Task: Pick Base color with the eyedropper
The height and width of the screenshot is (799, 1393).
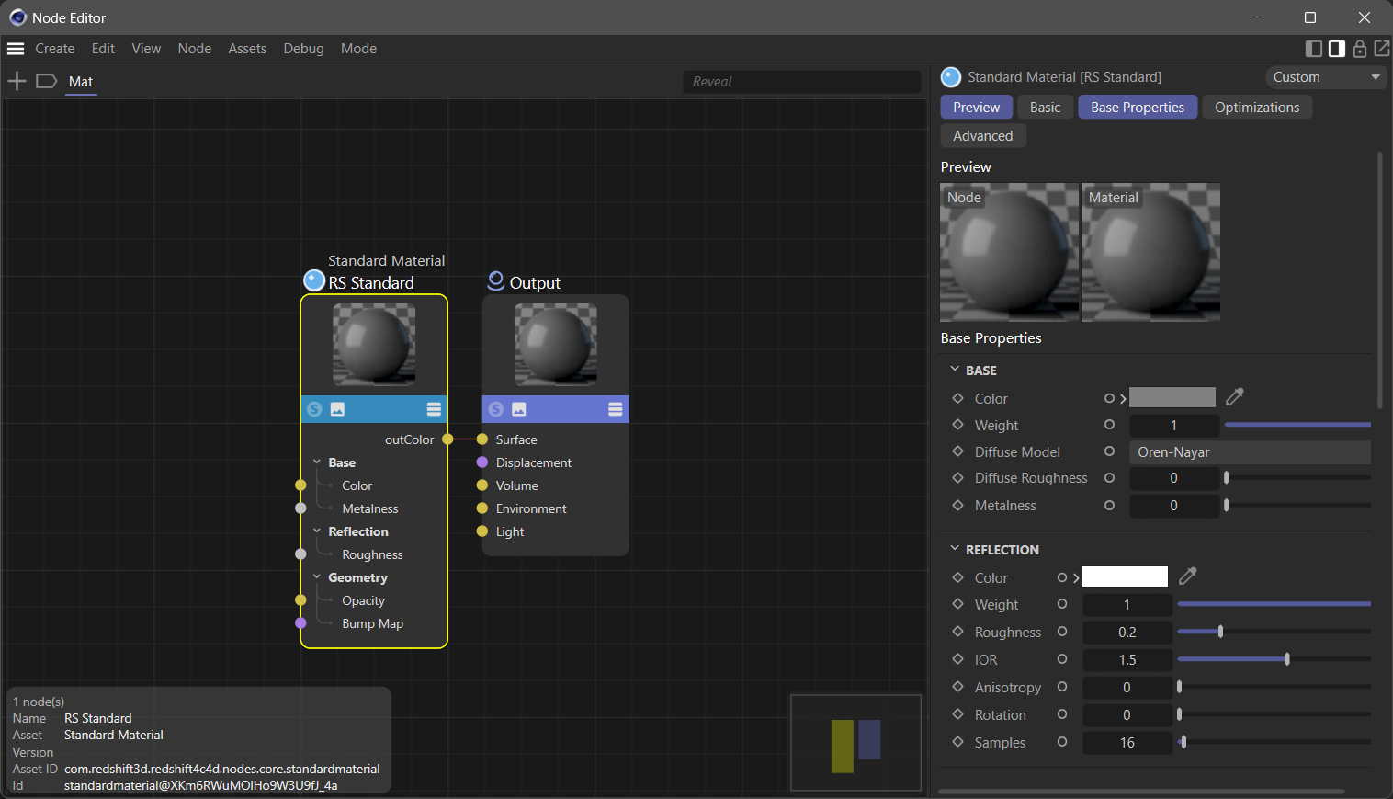Action: point(1235,397)
